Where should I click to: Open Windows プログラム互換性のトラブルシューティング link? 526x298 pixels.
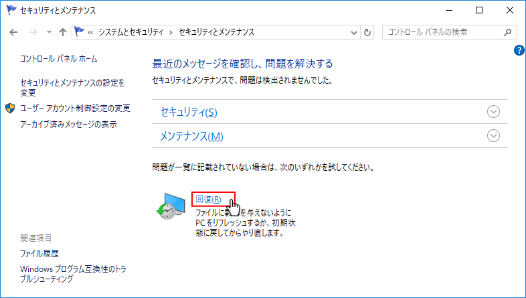[73, 274]
